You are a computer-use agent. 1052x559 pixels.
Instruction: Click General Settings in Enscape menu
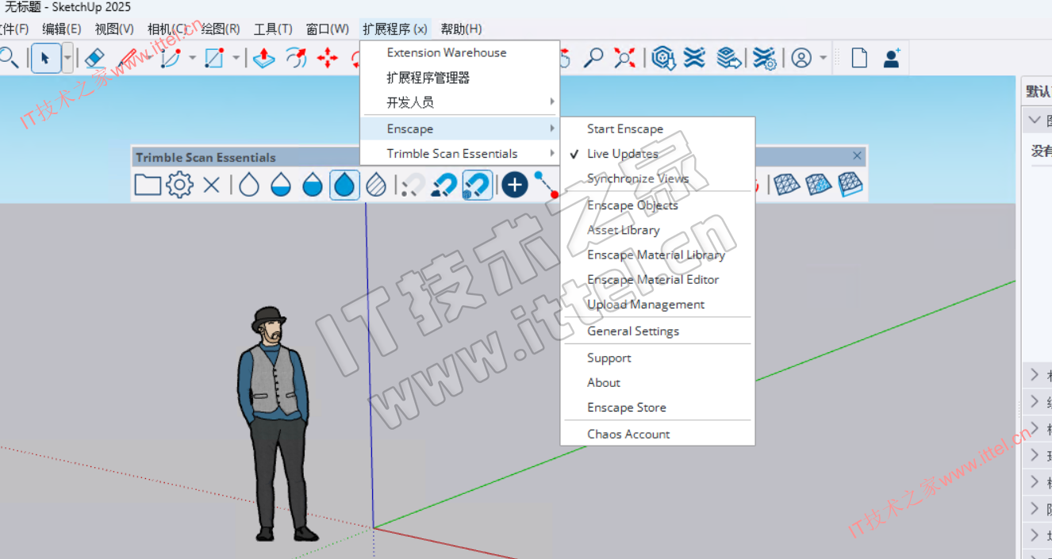click(x=632, y=331)
